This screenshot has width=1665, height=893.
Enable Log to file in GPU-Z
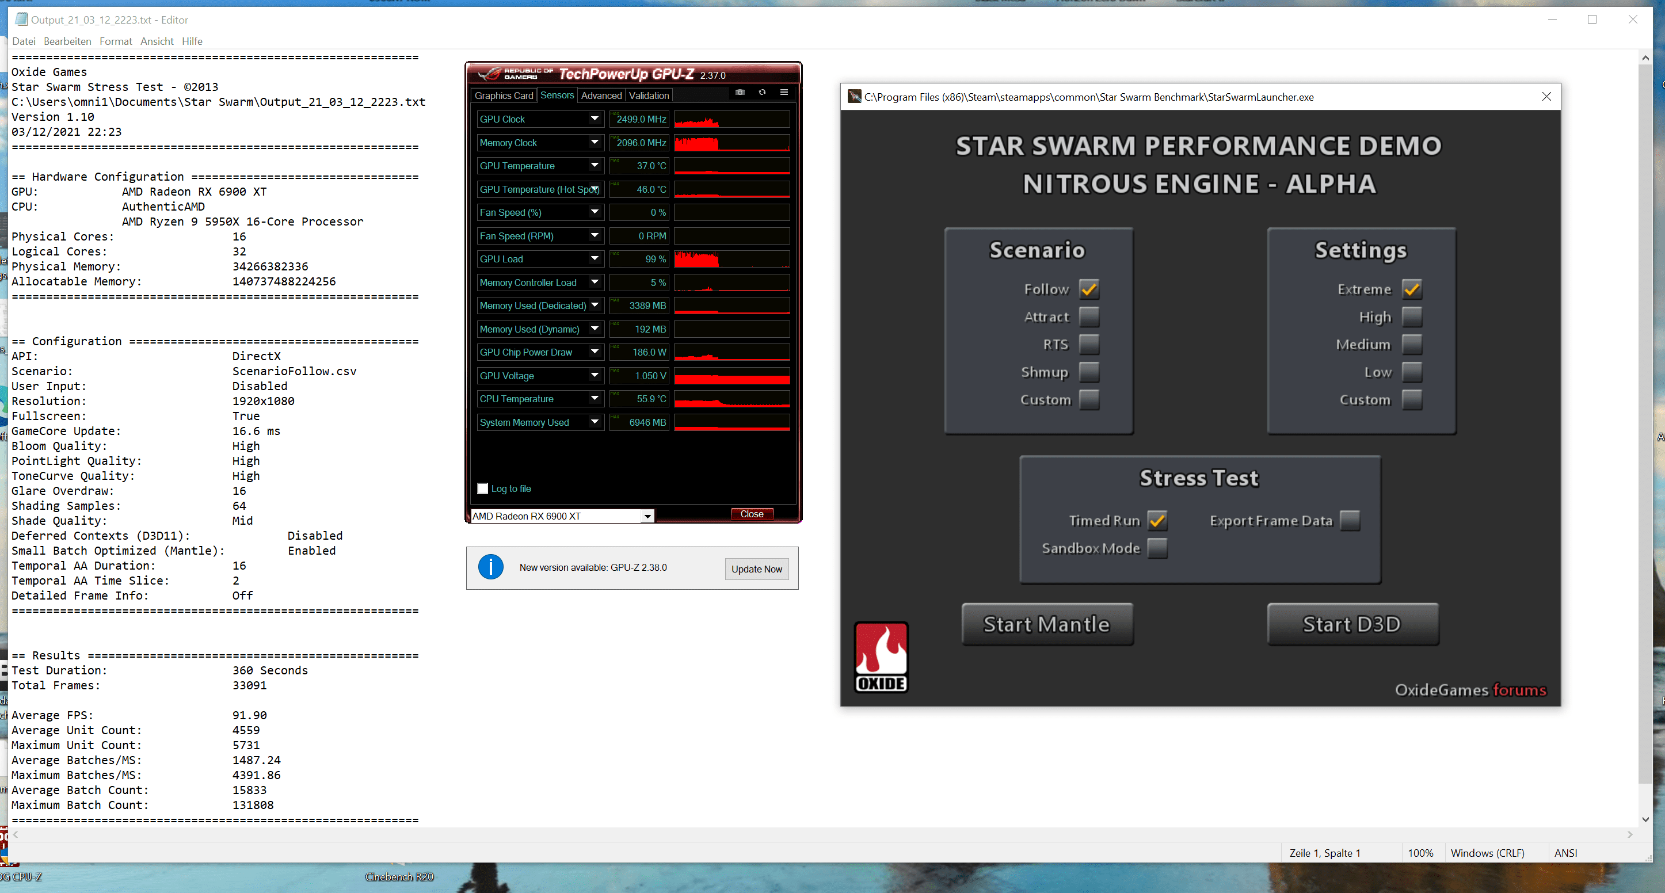[x=483, y=489]
